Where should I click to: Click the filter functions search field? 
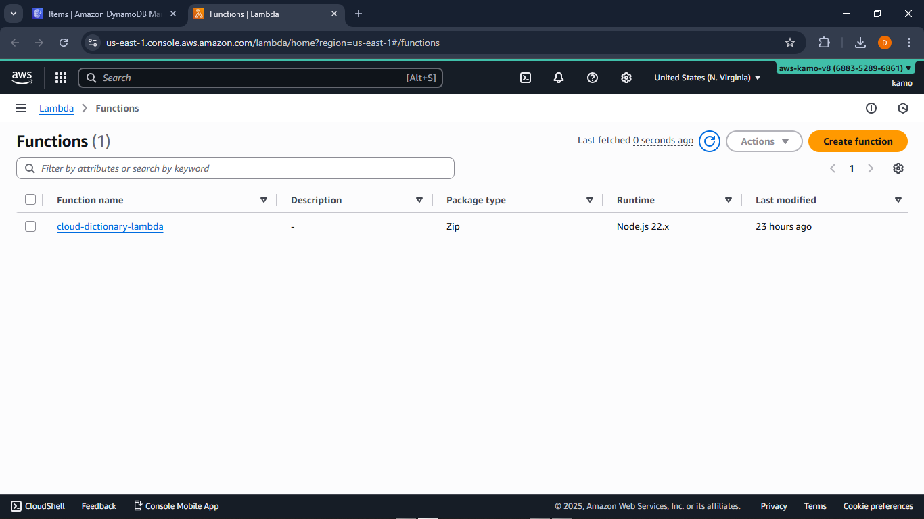coord(235,168)
